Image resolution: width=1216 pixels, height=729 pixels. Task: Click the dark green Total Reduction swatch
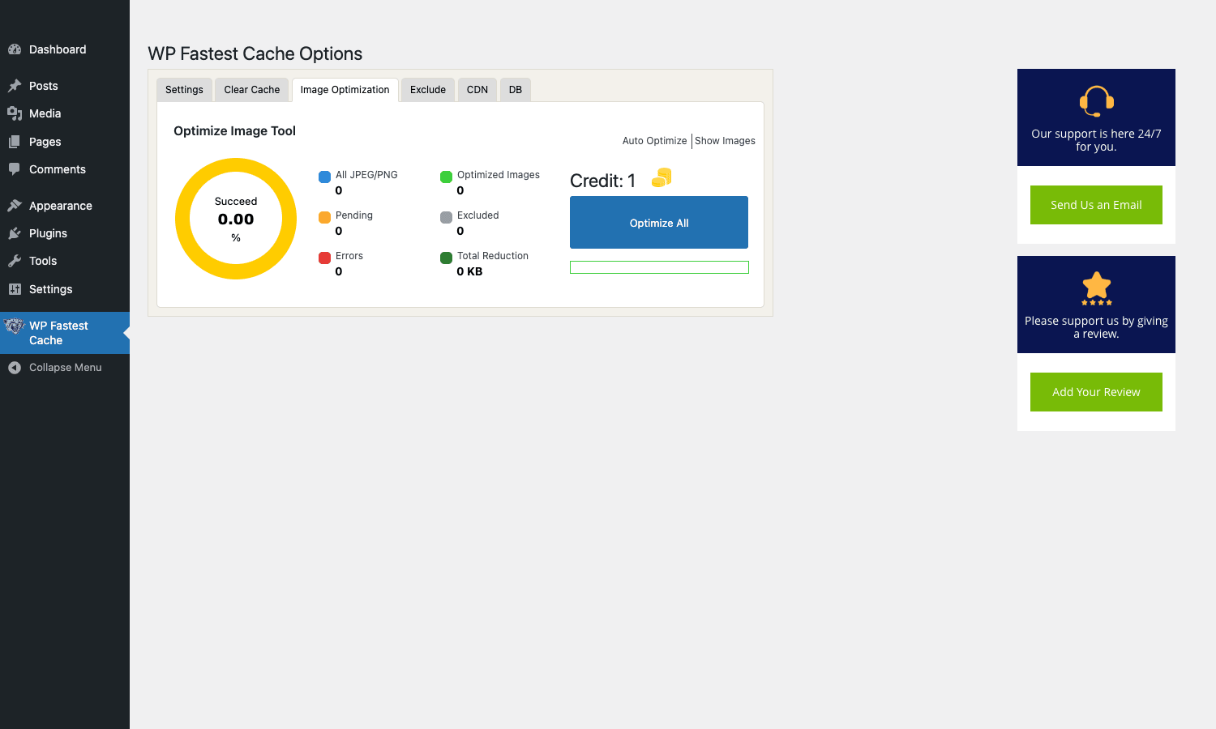[x=446, y=258]
